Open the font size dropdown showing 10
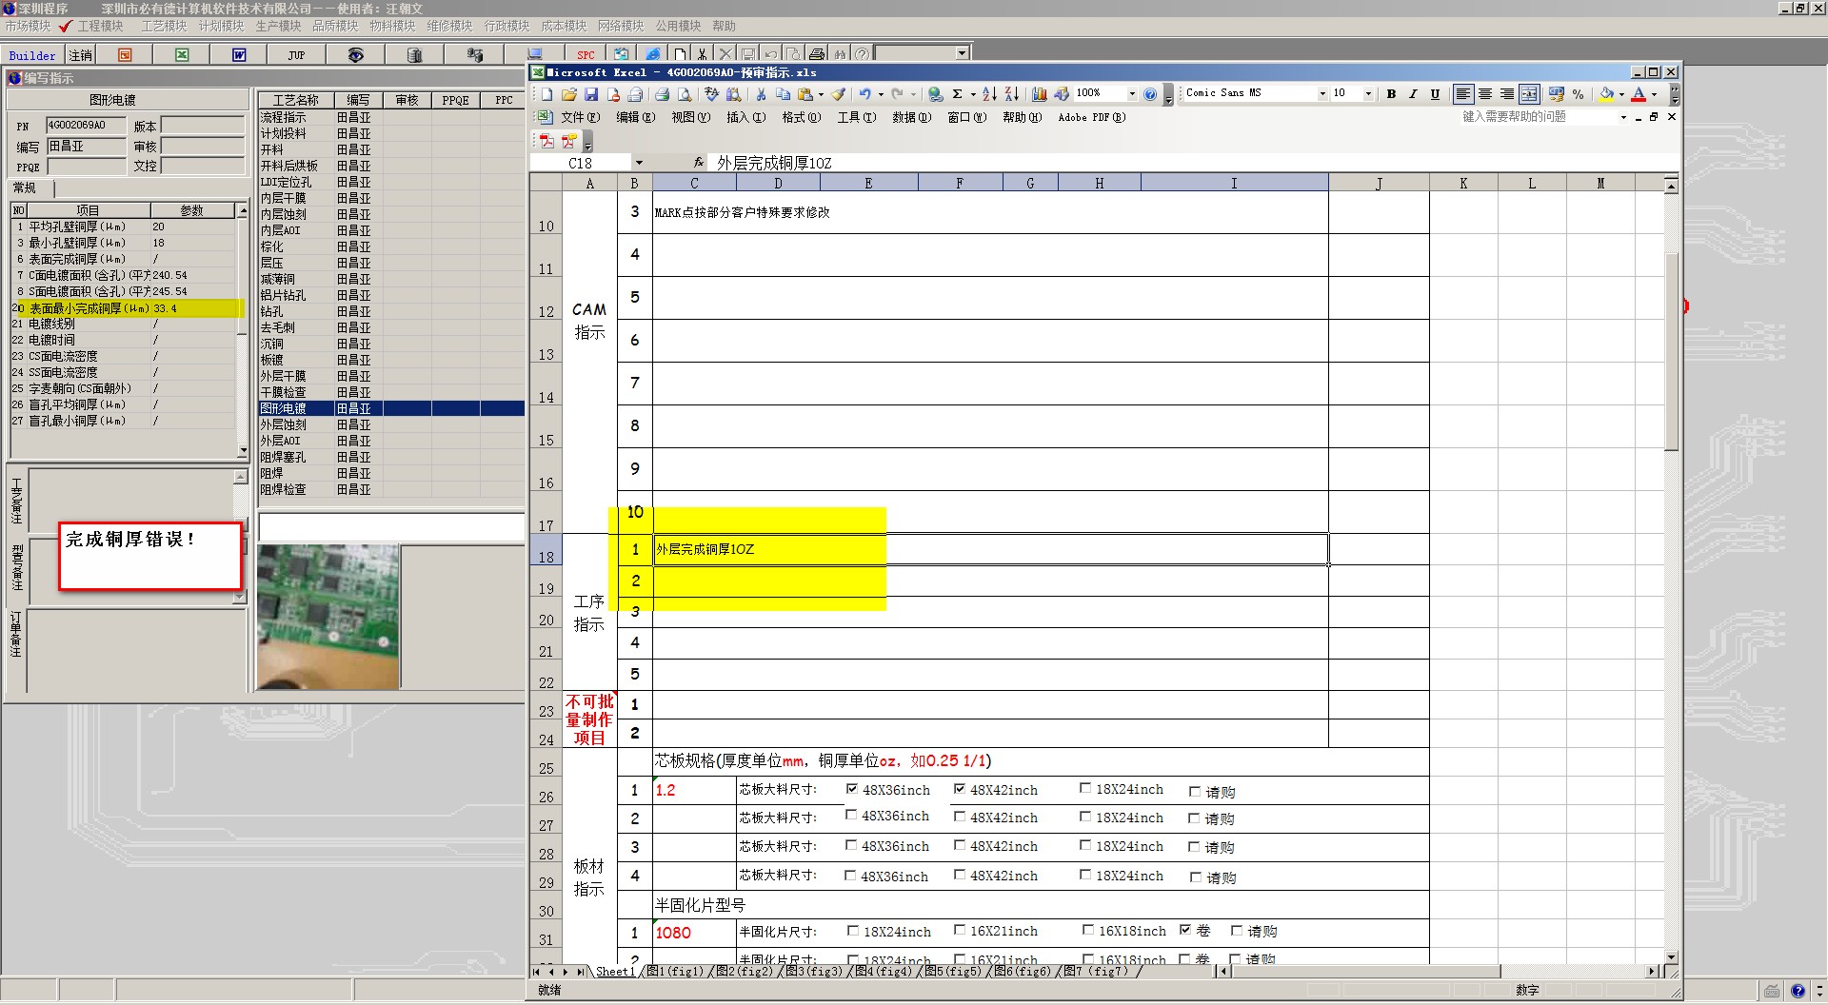This screenshot has height=1005, width=1828. 1368,93
